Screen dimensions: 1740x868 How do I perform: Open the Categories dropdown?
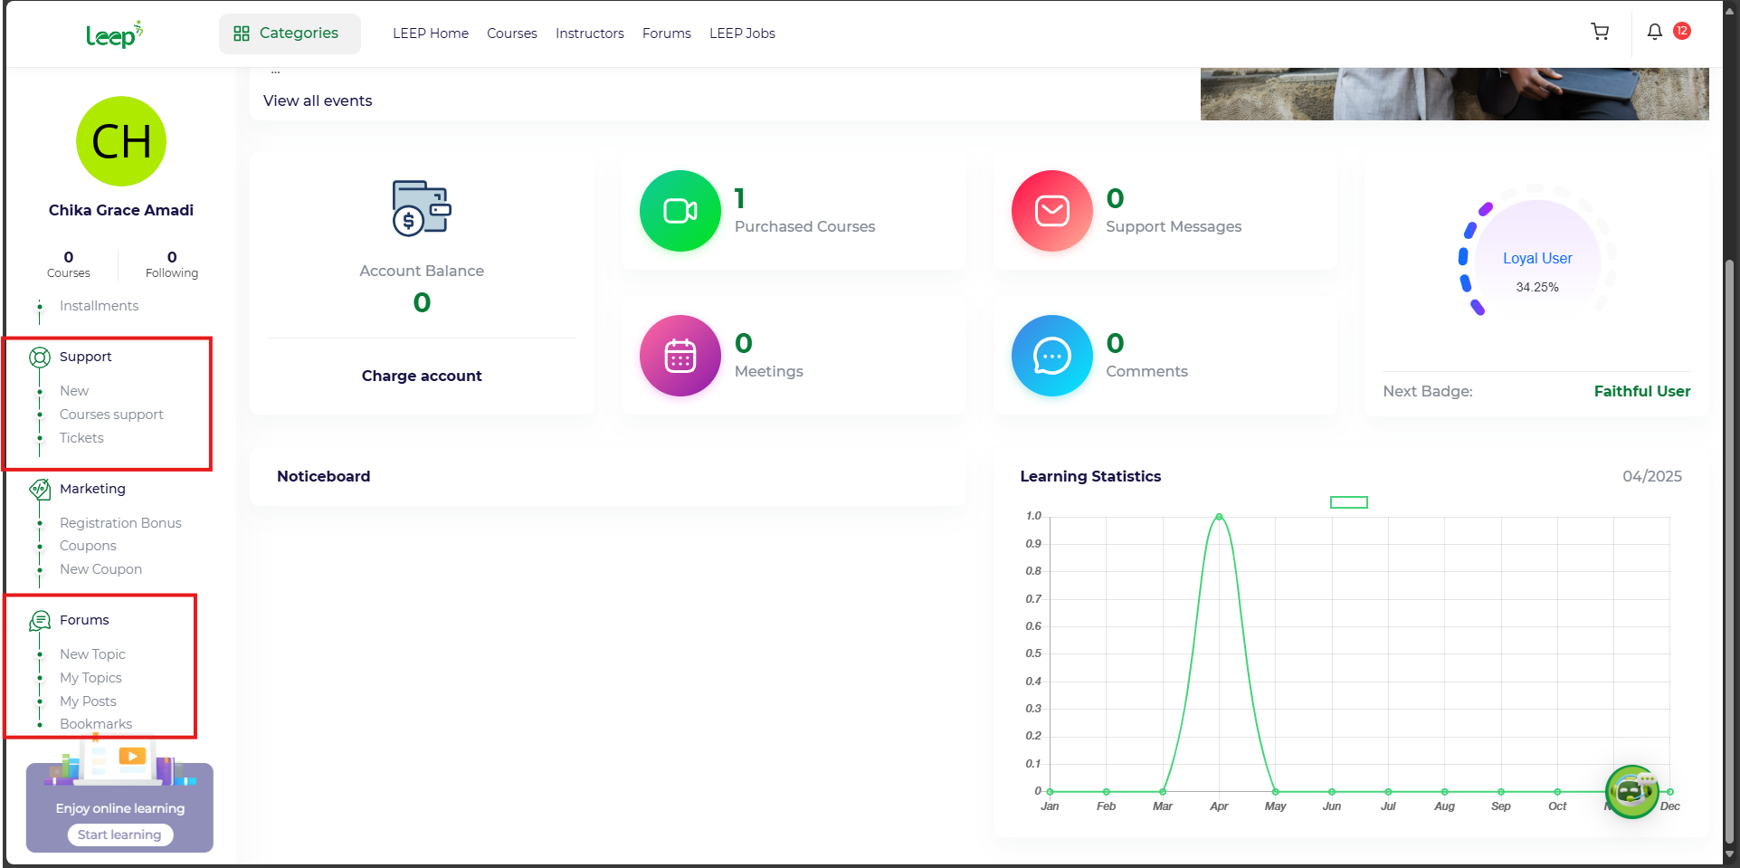(x=290, y=33)
